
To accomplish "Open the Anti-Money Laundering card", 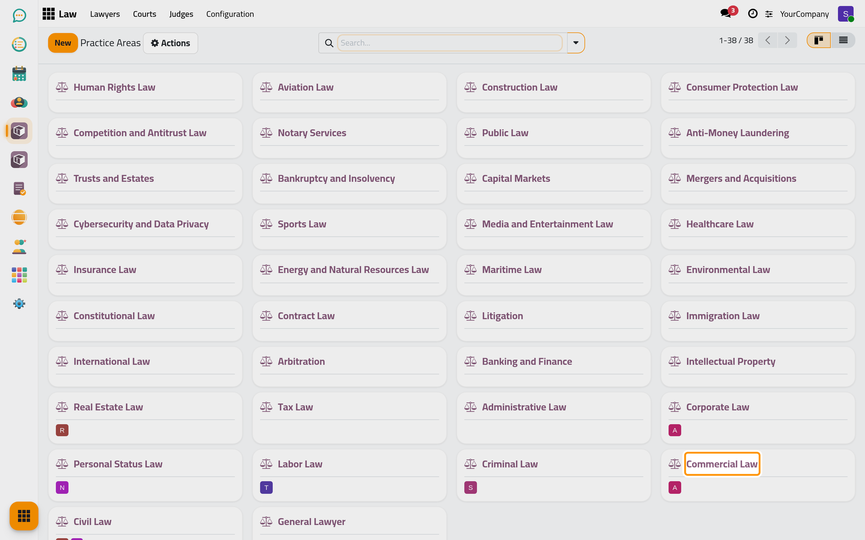I will pos(758,138).
